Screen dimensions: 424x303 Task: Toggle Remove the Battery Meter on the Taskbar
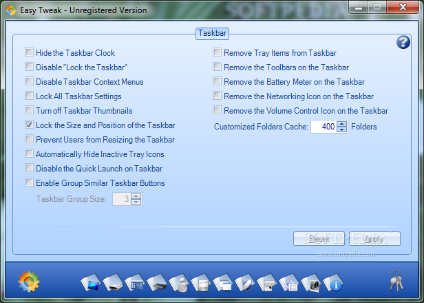(217, 81)
